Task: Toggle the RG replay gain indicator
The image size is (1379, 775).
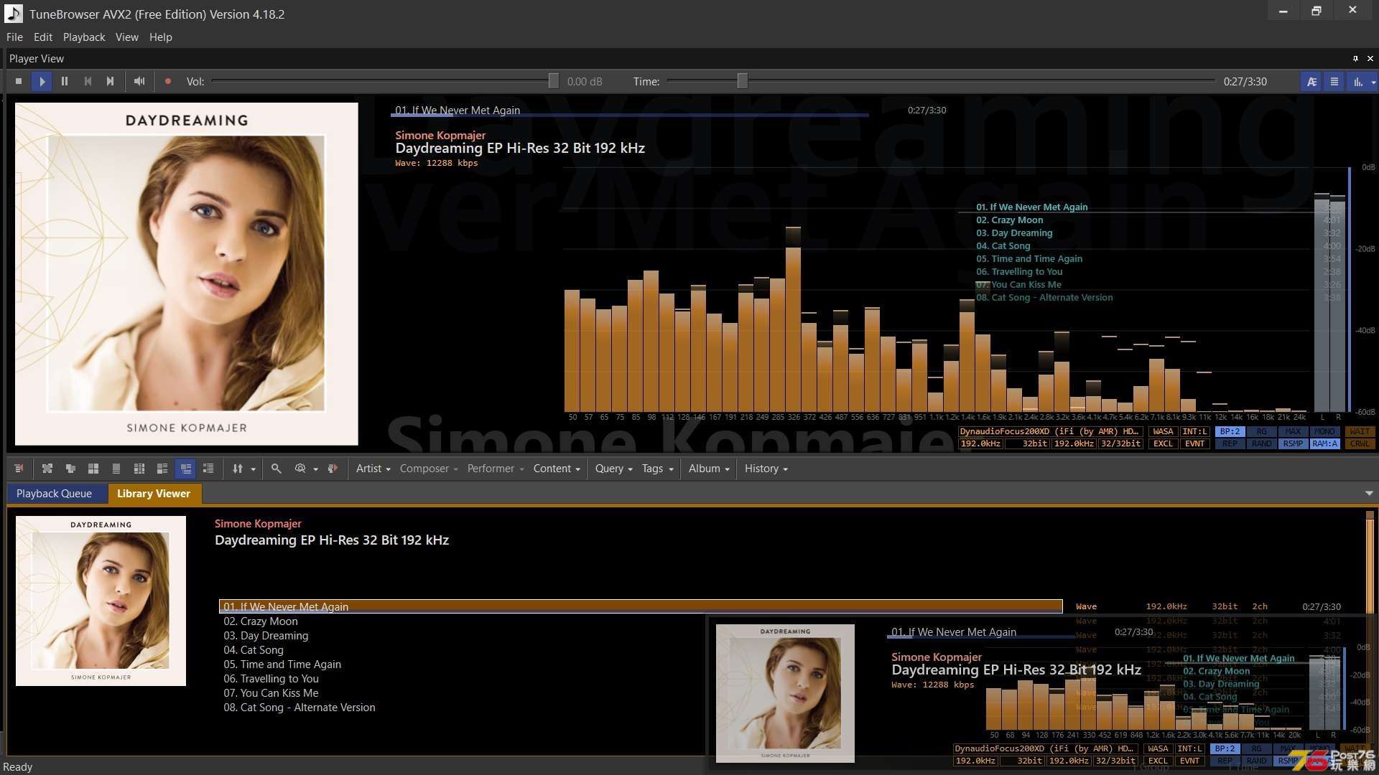Action: [1261, 431]
